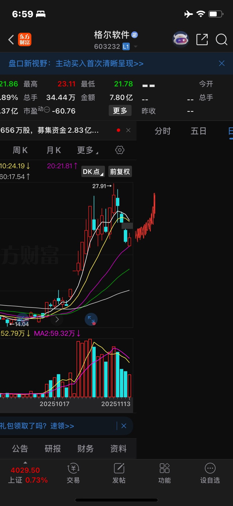
Task: Open the 资料 tab
Action: pyautogui.click(x=118, y=448)
